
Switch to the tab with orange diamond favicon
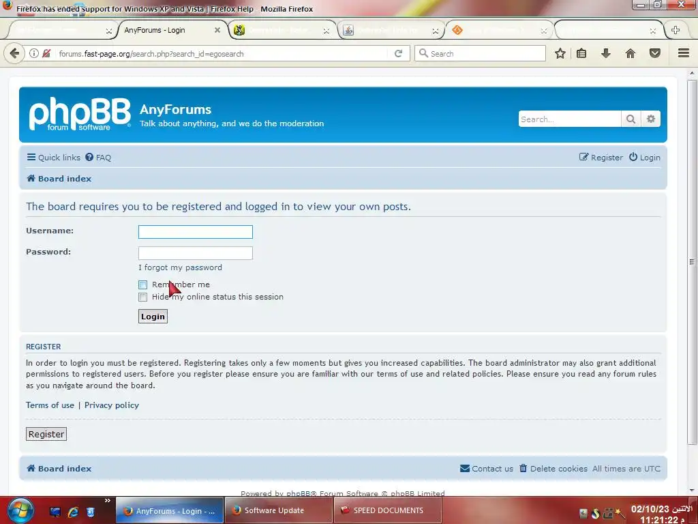(498, 30)
